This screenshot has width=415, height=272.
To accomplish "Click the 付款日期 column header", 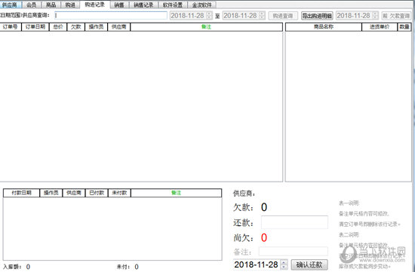I will pyautogui.click(x=21, y=193).
